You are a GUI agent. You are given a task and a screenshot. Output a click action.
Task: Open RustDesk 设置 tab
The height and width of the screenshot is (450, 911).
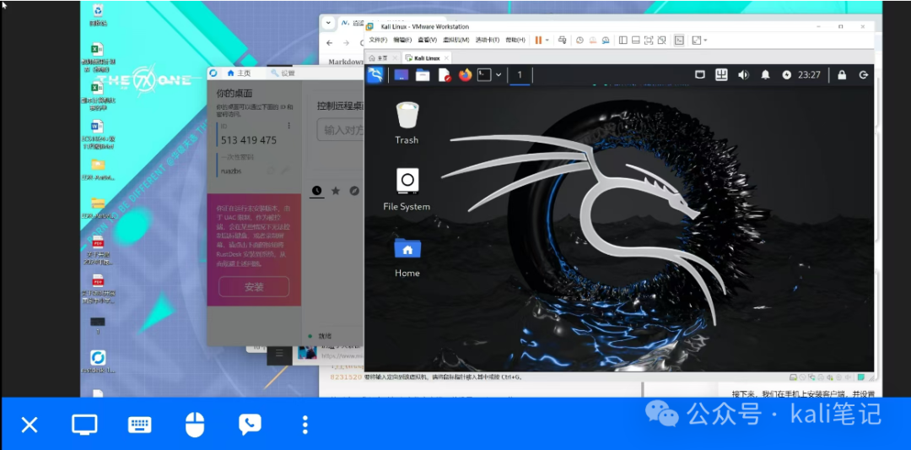(283, 73)
